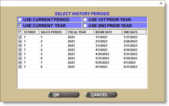Sort by the FISCAL YEAR column header
This screenshot has height=106, width=169.
[x=80, y=32]
